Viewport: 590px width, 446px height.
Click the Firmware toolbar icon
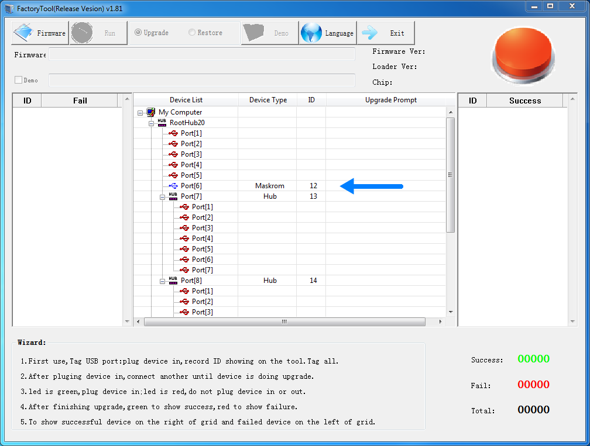pos(23,33)
